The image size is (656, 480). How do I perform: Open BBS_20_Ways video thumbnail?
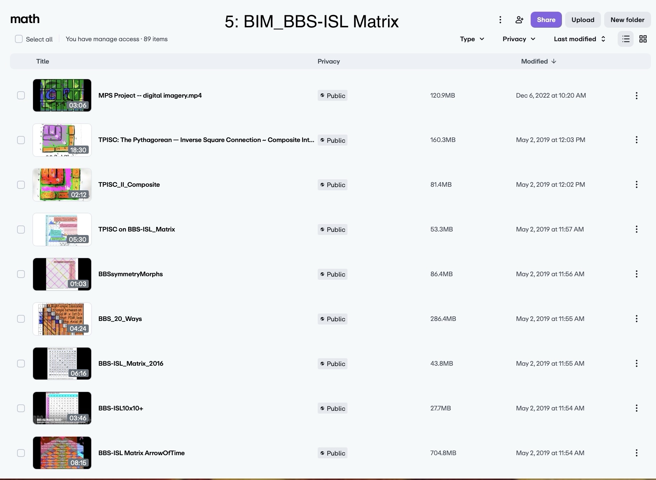(62, 319)
